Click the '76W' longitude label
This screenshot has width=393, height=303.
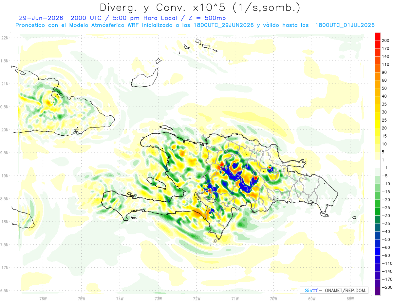tap(43, 298)
